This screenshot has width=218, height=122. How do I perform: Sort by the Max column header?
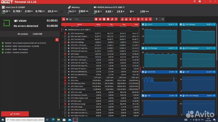point(136,24)
